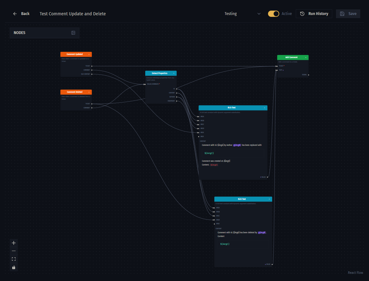
Task: Click Comment Updated TICKET output handle
Action: point(92,66)
